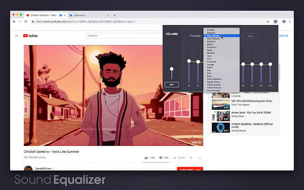This screenshot has width=304, height=190.
Task: Open more actions ellipsis under video
Action: (199, 158)
